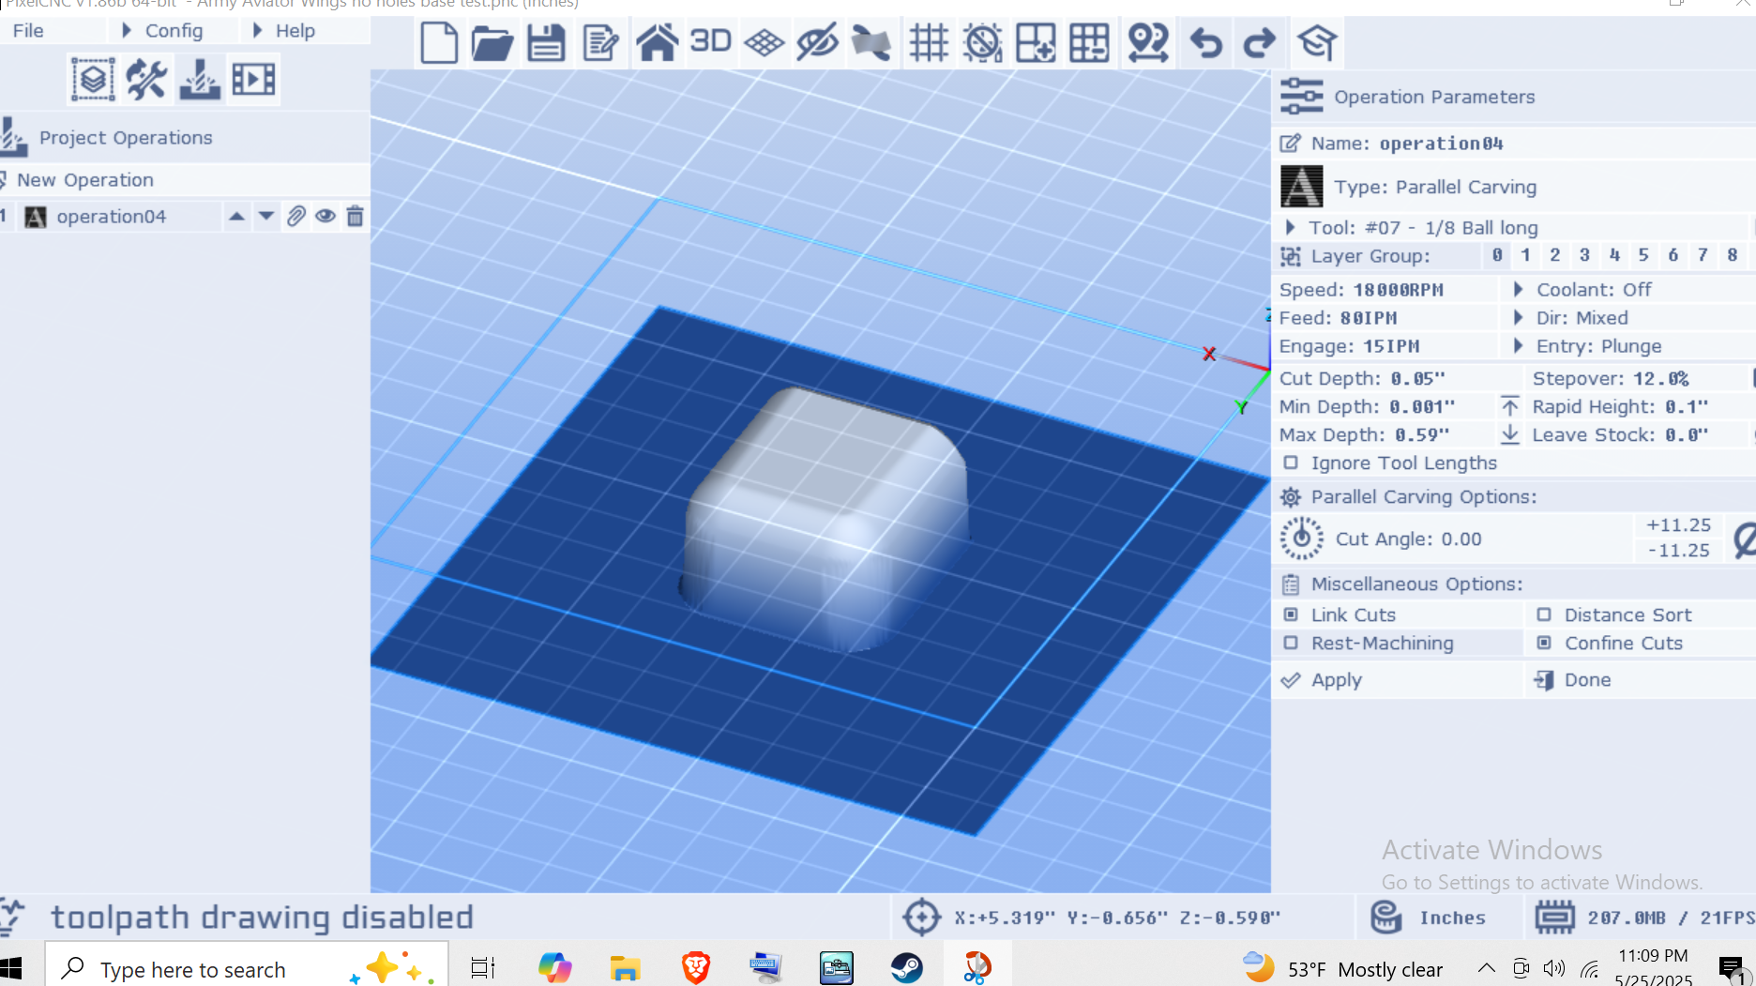Viewport: 1756px width, 986px height.
Task: Toggle the 3D view mode icon
Action: (x=710, y=41)
